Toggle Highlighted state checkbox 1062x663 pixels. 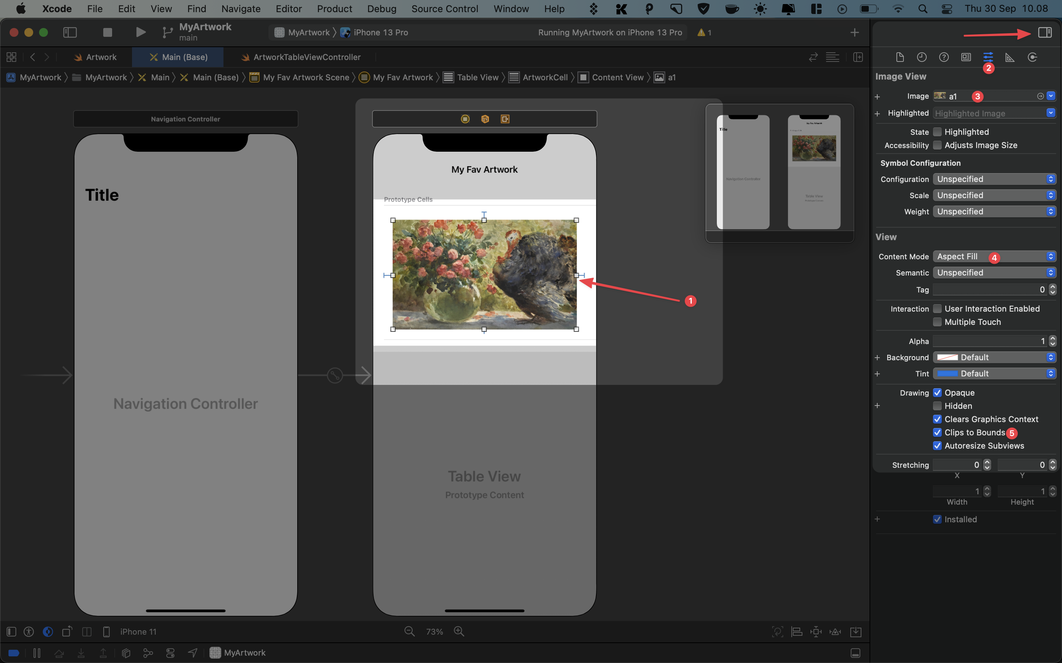pyautogui.click(x=937, y=132)
